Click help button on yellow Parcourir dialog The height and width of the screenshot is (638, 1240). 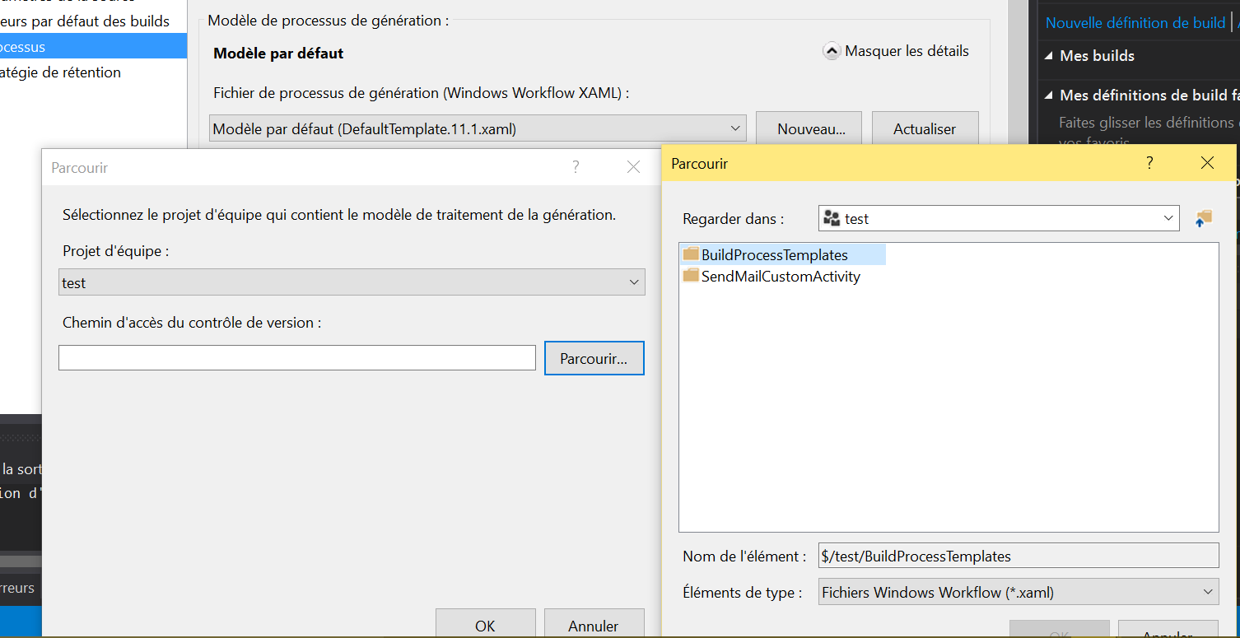(1149, 163)
